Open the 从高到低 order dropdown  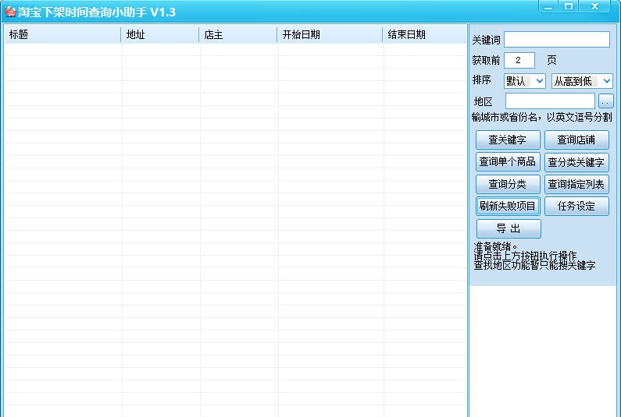[582, 81]
